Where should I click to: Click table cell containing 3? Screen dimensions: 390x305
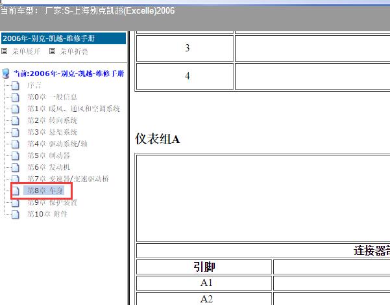[185, 48]
